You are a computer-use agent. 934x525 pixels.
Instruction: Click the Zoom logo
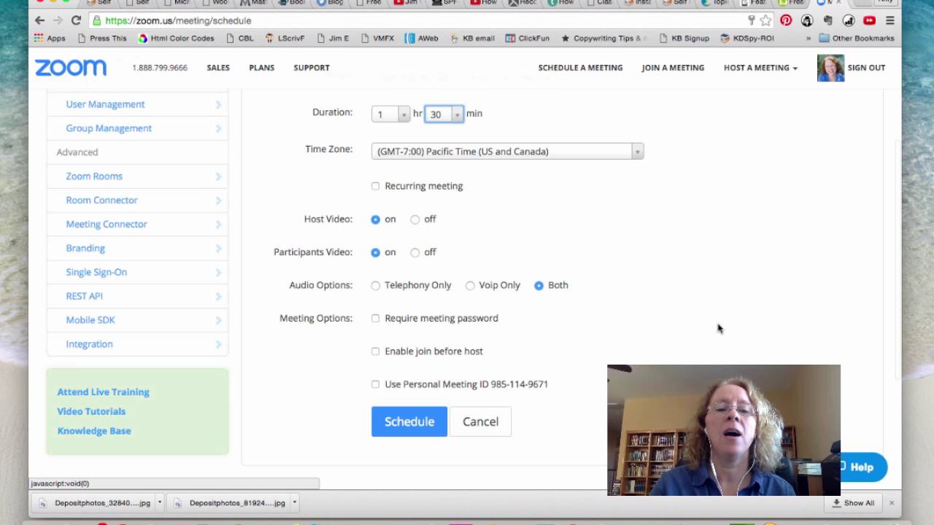click(x=71, y=68)
